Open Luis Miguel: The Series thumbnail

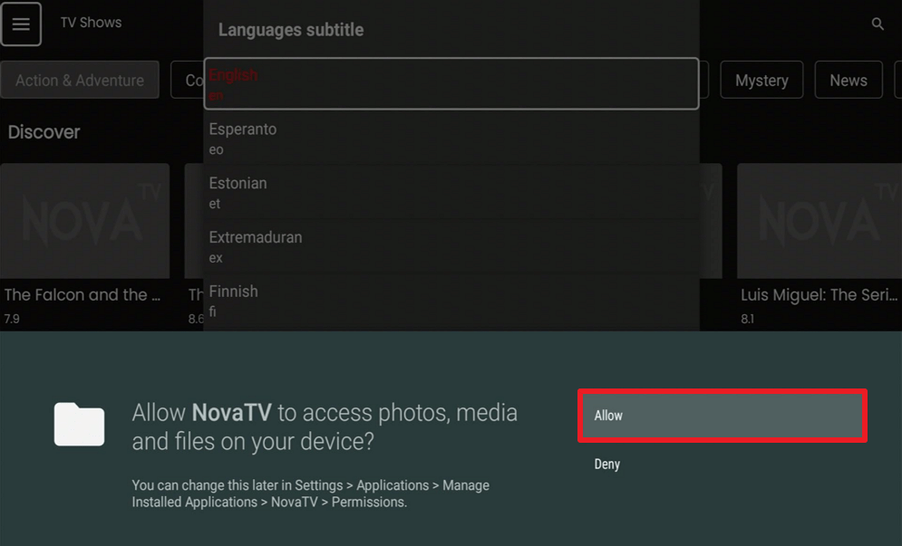[x=820, y=221]
